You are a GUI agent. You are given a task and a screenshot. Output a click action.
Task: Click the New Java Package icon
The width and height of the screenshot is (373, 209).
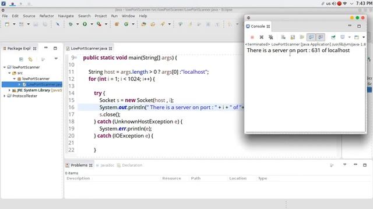pos(117,24)
